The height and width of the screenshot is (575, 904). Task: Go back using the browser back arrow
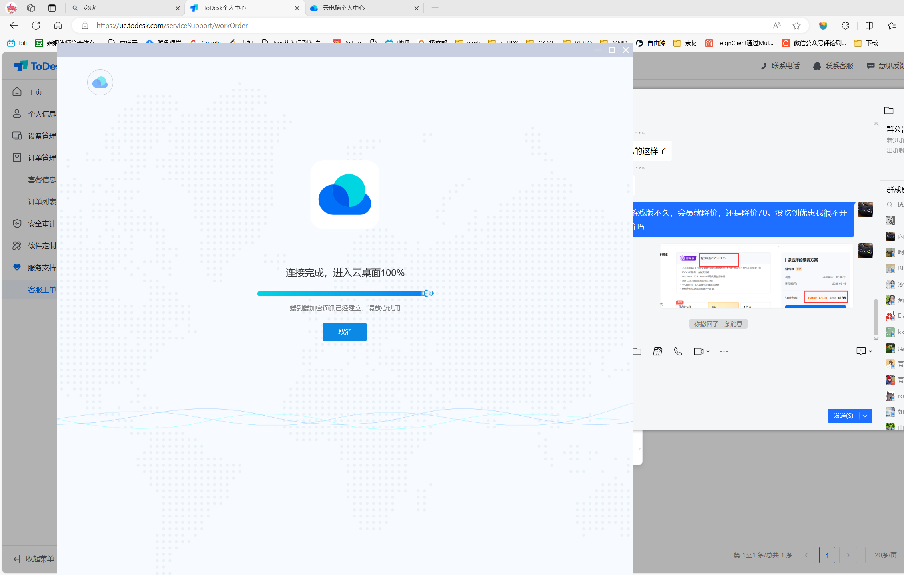pyautogui.click(x=14, y=26)
